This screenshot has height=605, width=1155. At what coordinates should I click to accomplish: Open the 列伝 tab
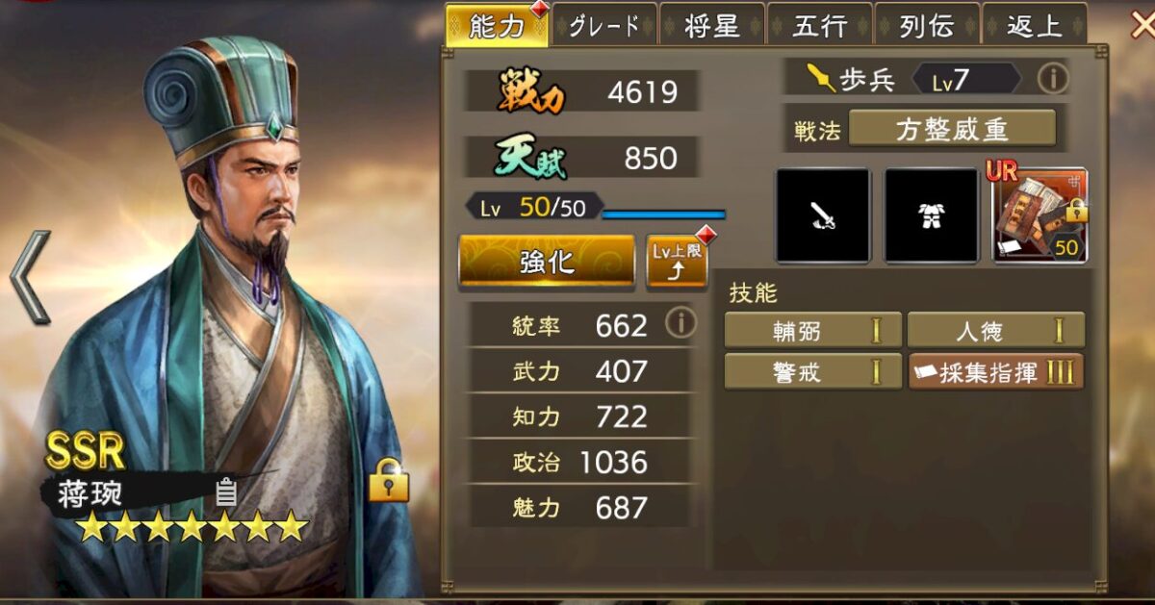coord(927,25)
